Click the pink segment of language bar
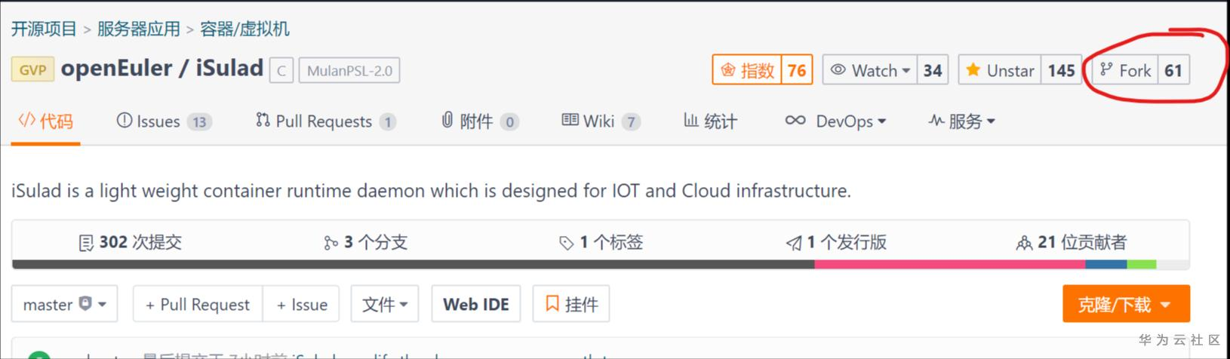The height and width of the screenshot is (359, 1230). point(949,265)
